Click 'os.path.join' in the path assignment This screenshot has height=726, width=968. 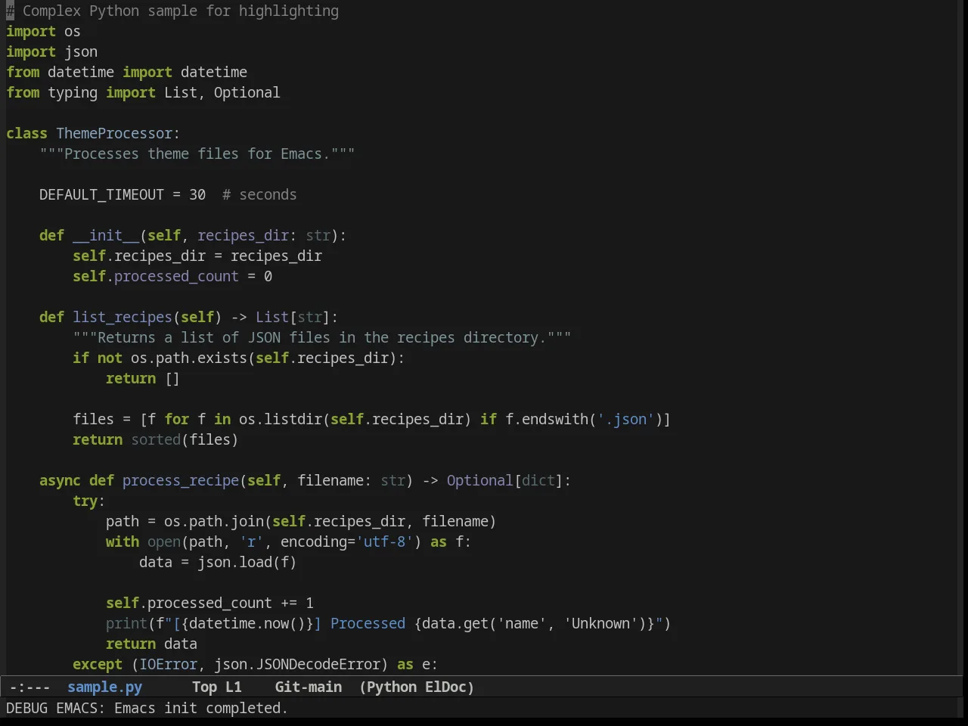[213, 521]
